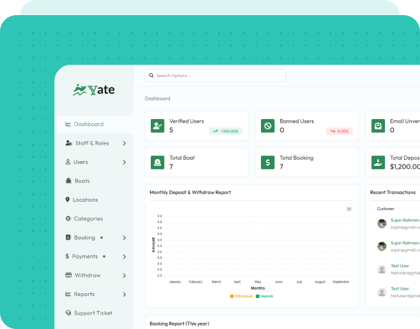Expand the Payments submenu
Viewport: 420px width, 329px height.
pos(124,257)
